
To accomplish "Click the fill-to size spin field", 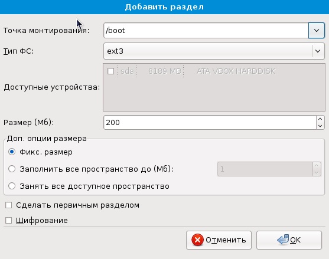I will pos(265,169).
